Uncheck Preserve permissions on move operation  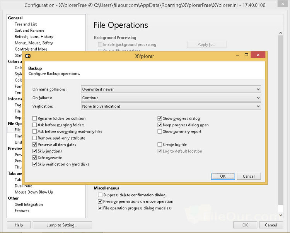pos(100,201)
